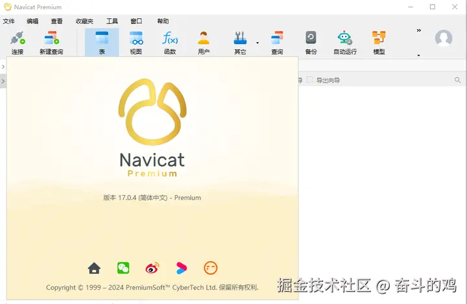
Task: Click the 其它 others toolbar icon
Action: [240, 43]
